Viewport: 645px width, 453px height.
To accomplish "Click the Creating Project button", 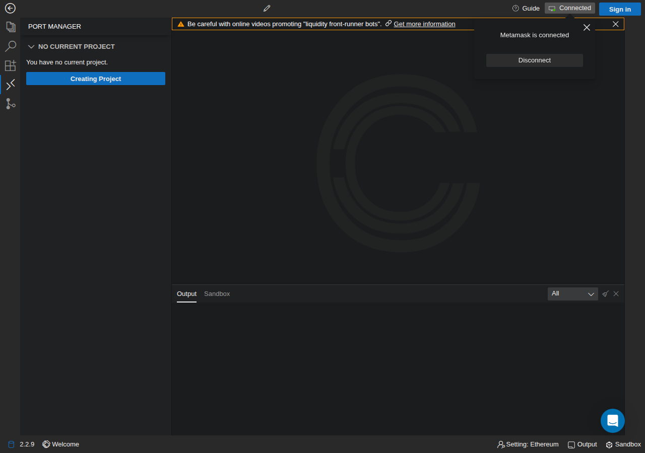I will point(96,79).
